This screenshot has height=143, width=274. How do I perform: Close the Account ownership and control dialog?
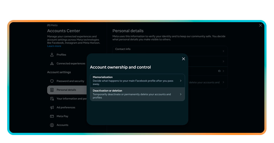point(184,59)
